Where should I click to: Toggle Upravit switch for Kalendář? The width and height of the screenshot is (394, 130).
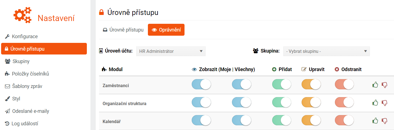[311, 120]
